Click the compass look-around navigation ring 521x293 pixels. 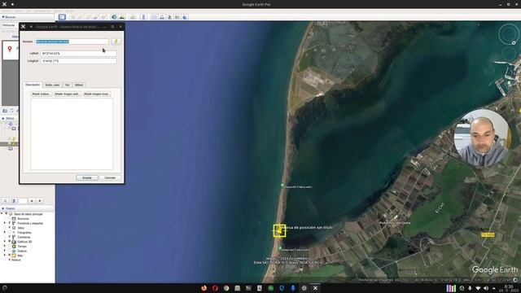(508, 34)
